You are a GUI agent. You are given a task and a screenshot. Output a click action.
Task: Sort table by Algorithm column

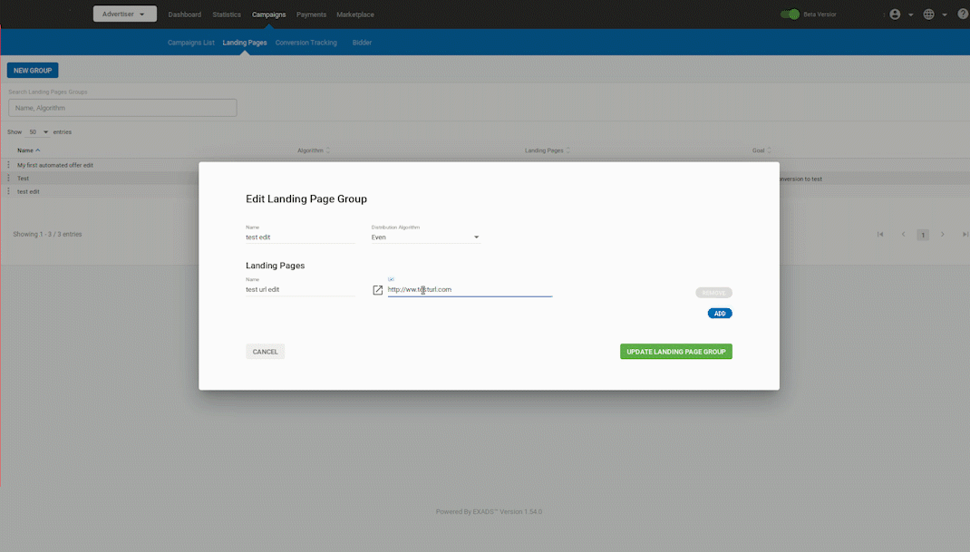(314, 150)
